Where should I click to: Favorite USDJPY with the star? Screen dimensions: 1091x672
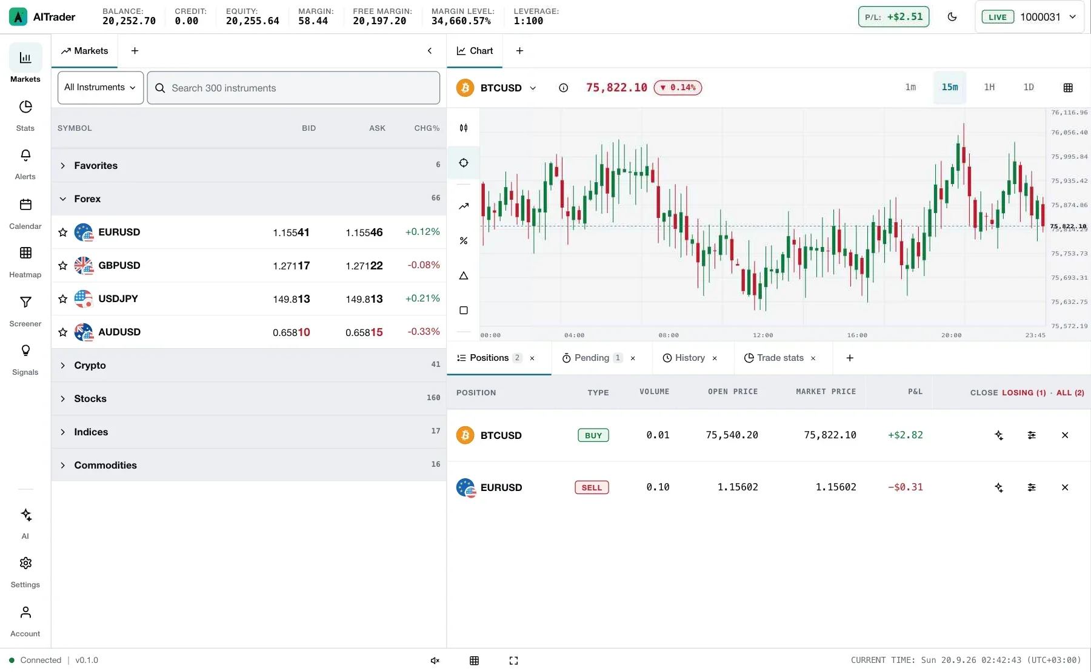point(62,299)
